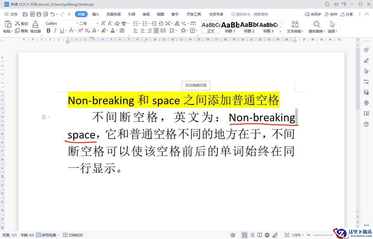Click the pen icon in right sidebar

[366, 61]
